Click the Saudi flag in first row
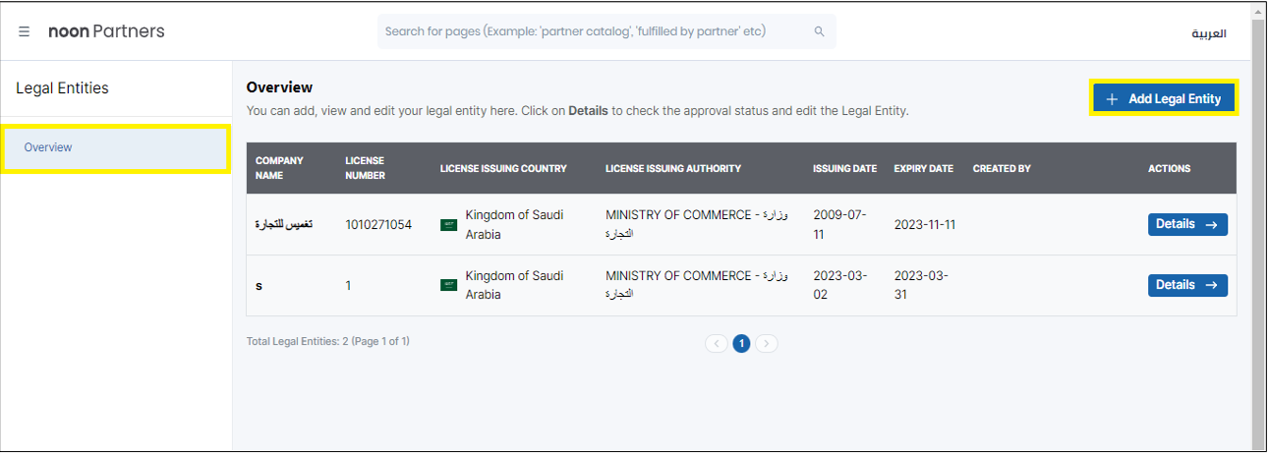The image size is (1269, 453). pos(448,225)
